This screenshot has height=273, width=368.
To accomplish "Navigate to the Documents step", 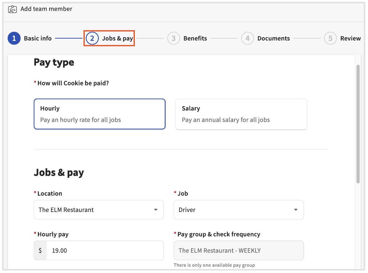I will pos(273,38).
